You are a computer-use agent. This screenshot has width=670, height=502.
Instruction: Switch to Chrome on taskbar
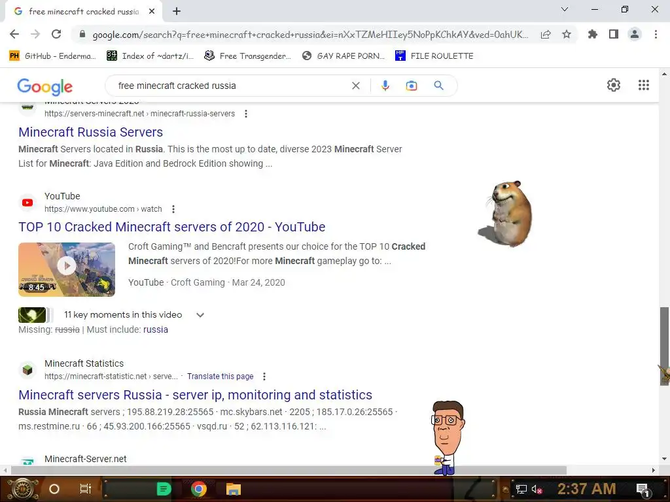pos(199,489)
